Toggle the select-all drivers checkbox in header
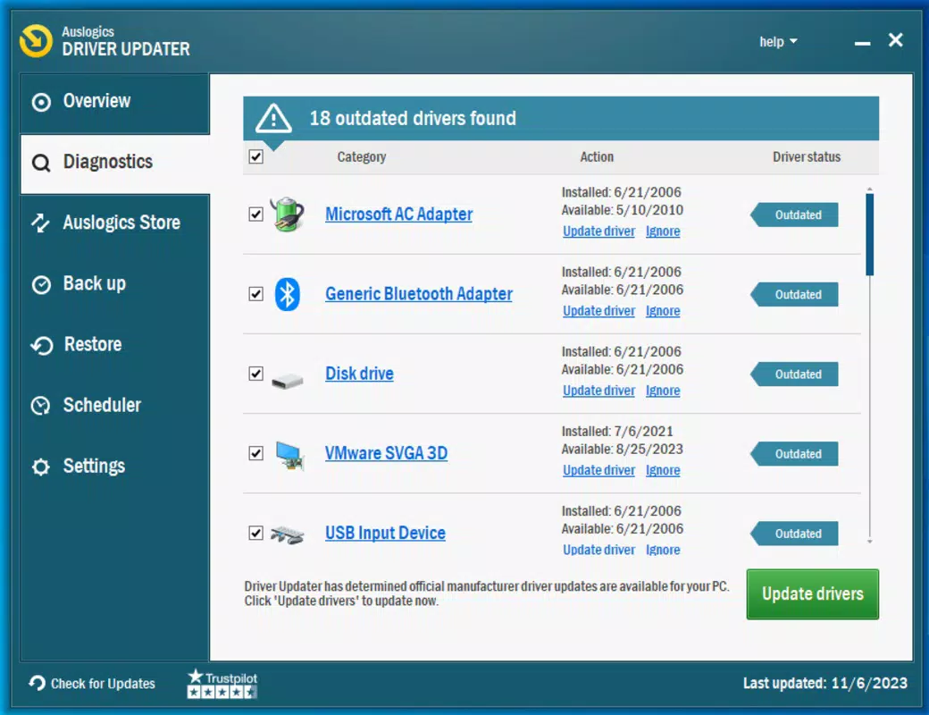This screenshot has height=715, width=929. coord(256,156)
